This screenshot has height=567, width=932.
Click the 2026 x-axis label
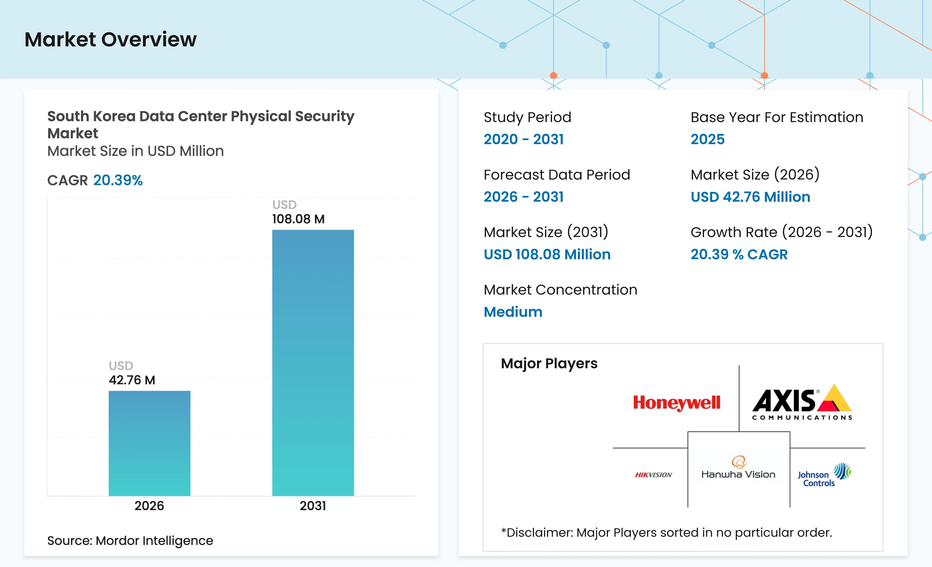click(149, 506)
